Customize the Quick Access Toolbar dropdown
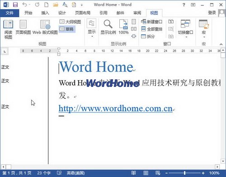This screenshot has height=177, width=226. 82,5
